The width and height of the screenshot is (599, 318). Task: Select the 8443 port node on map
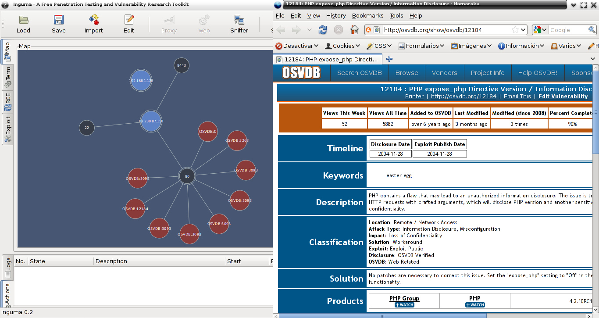click(x=182, y=65)
